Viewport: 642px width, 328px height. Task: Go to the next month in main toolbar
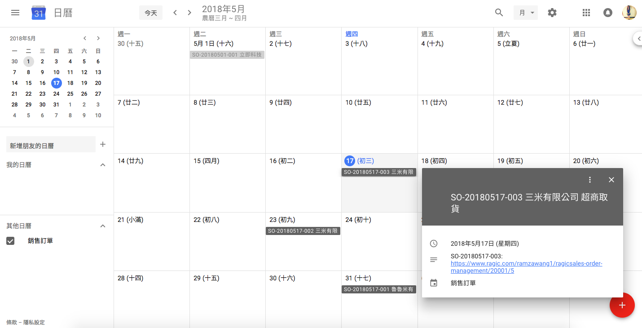189,13
